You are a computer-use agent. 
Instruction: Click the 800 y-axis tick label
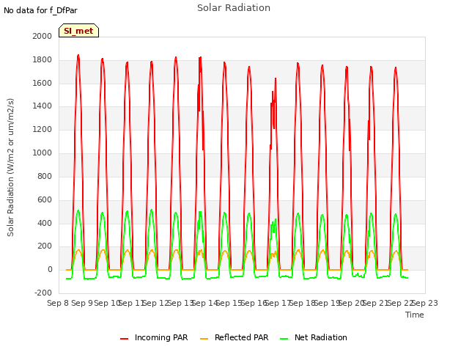coord(45,176)
